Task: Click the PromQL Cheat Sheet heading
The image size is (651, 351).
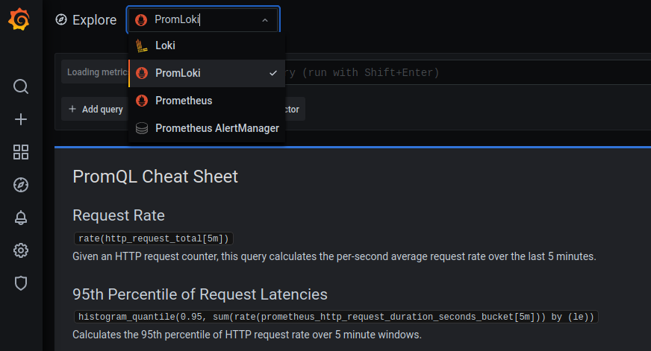Action: (x=155, y=177)
